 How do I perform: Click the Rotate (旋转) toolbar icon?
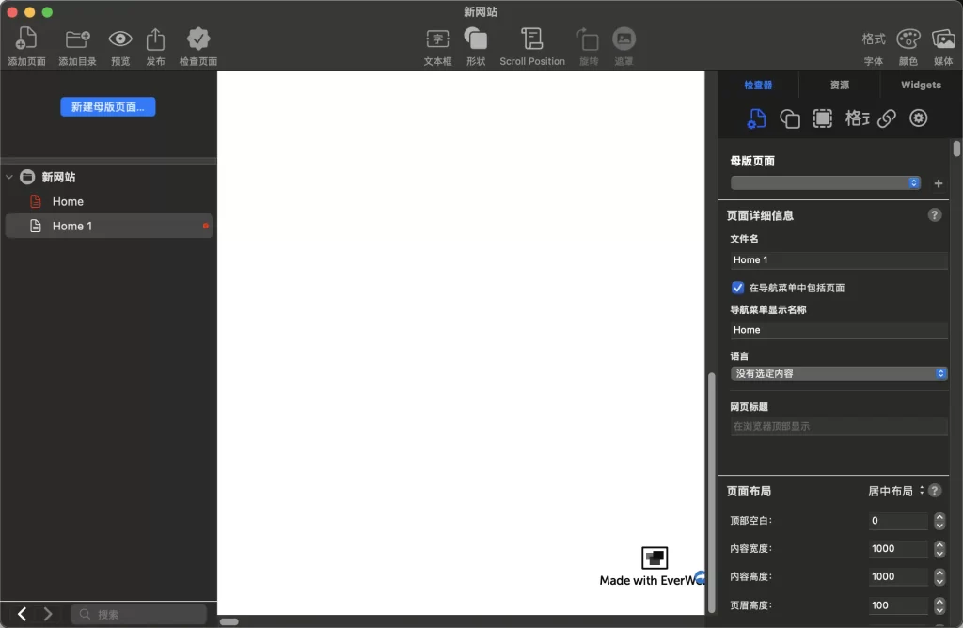click(588, 39)
